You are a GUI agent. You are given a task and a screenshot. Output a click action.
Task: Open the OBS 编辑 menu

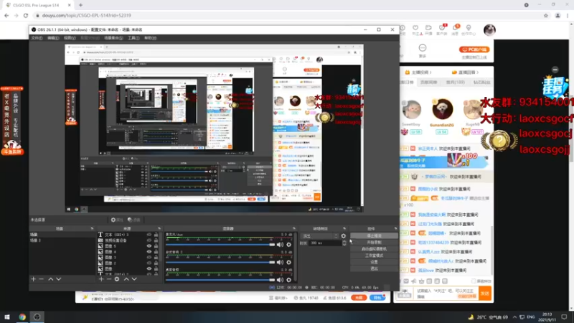(53, 38)
